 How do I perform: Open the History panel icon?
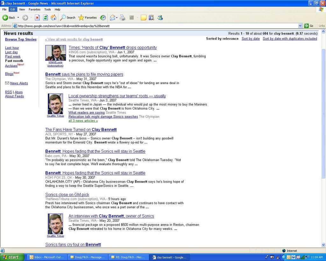click(103, 18)
